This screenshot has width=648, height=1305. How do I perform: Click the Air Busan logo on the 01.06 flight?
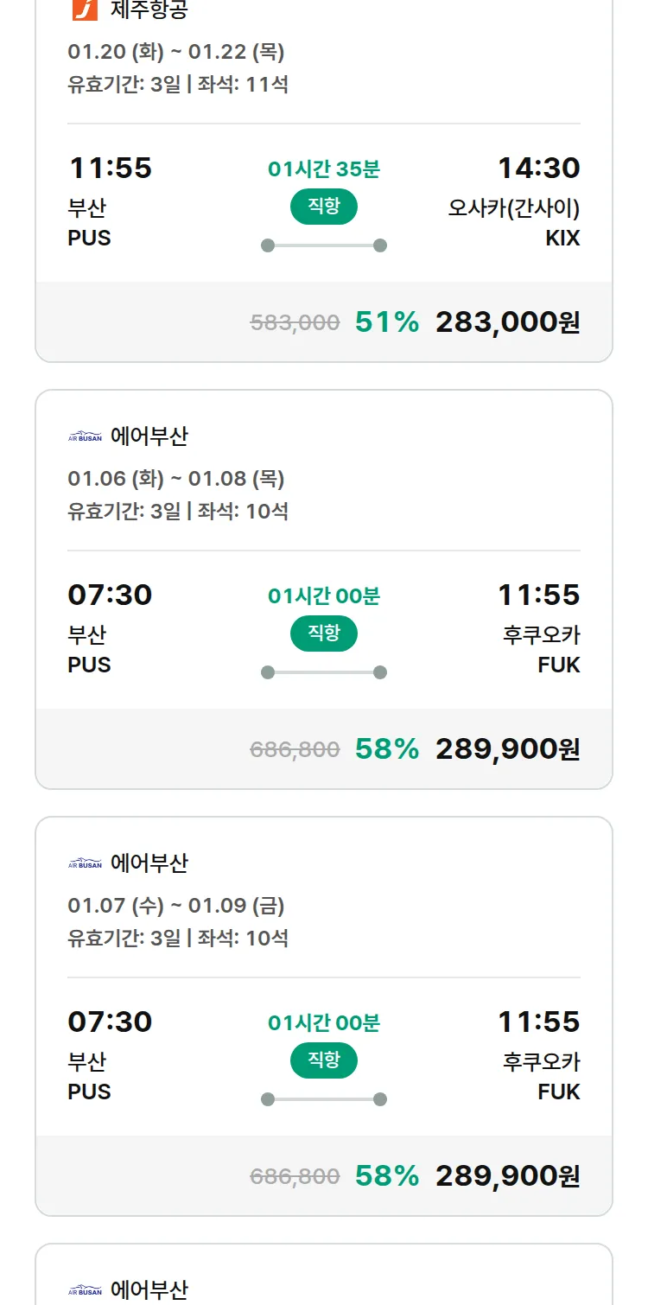click(85, 436)
